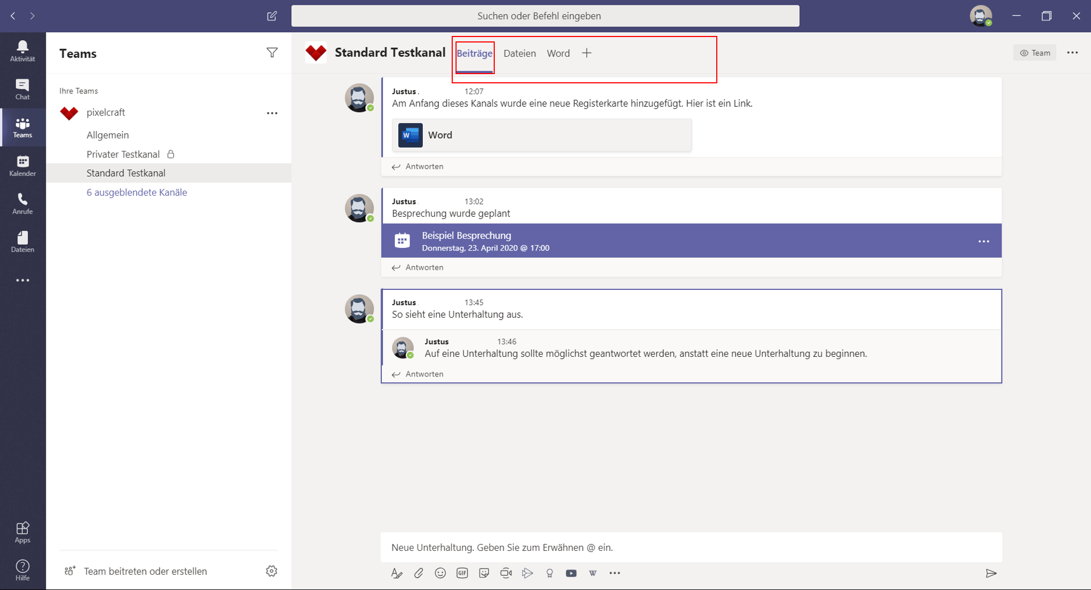Open the Praise badge icon
This screenshot has width=1091, height=590.
click(x=549, y=573)
